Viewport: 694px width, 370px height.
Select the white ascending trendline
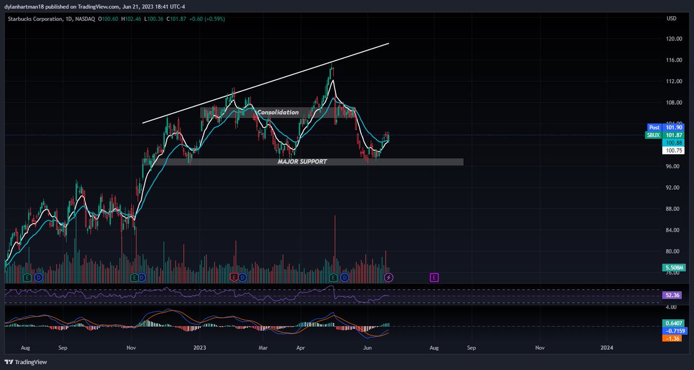click(265, 83)
